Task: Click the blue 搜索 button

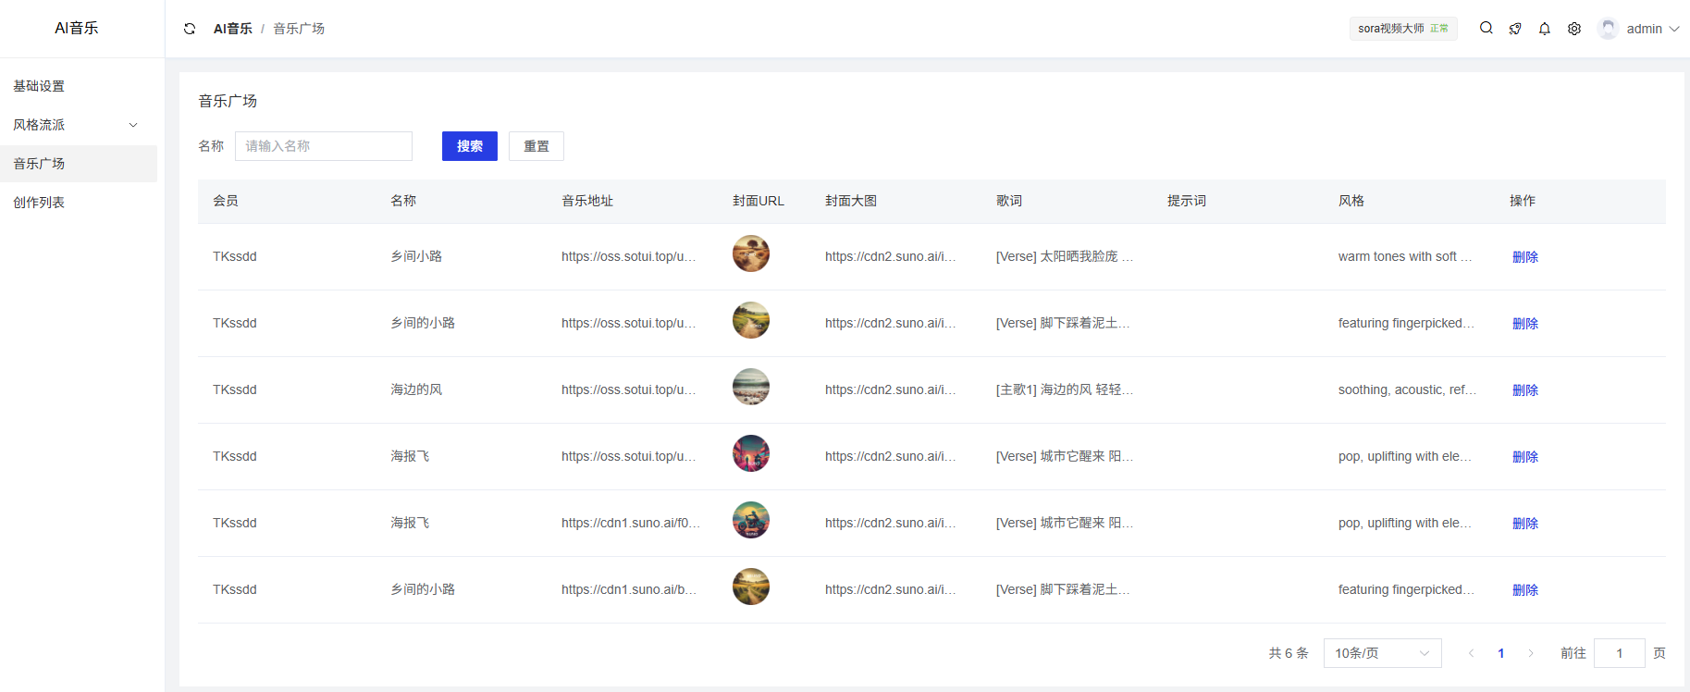Action: tap(469, 146)
